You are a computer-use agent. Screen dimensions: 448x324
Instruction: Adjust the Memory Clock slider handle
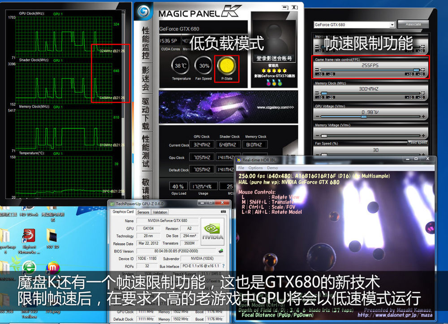point(324,93)
